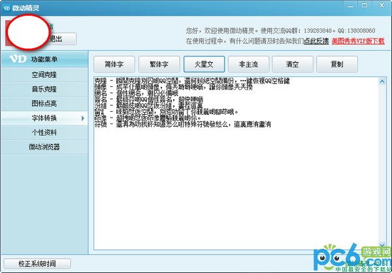Click the QQ group number 139283848
The width and height of the screenshot is (392, 273).
tap(318, 31)
